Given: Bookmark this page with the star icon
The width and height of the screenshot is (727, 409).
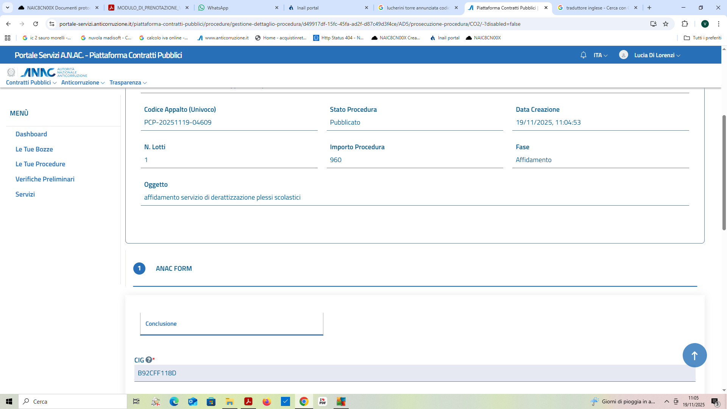Looking at the screenshot, I should (x=666, y=24).
